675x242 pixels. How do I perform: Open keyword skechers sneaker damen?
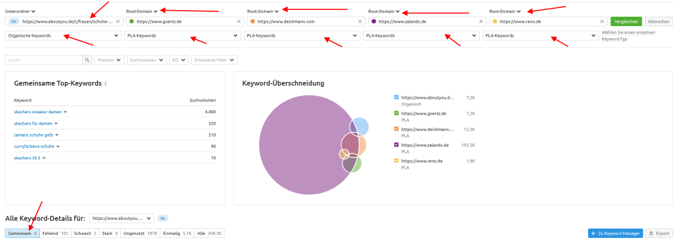pyautogui.click(x=38, y=111)
